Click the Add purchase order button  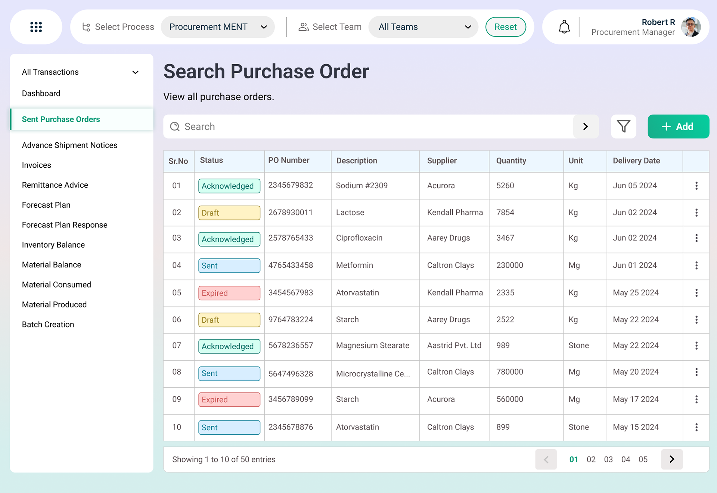pos(678,126)
